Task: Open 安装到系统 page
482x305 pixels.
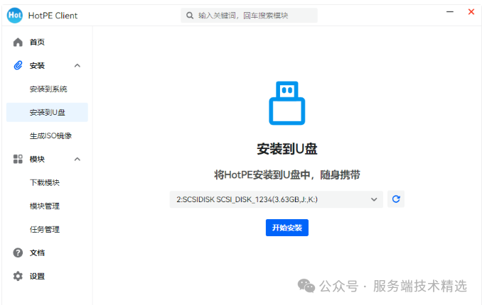Action: (x=47, y=89)
